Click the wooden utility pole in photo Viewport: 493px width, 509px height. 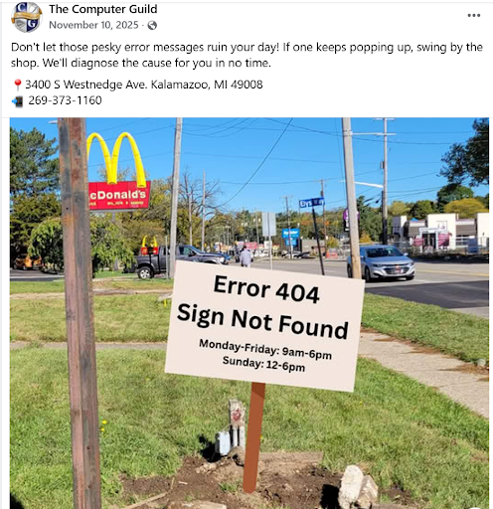click(x=80, y=313)
